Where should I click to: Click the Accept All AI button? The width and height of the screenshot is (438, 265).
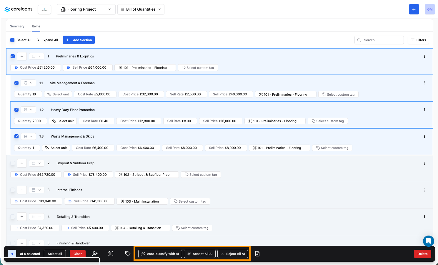[x=200, y=254]
